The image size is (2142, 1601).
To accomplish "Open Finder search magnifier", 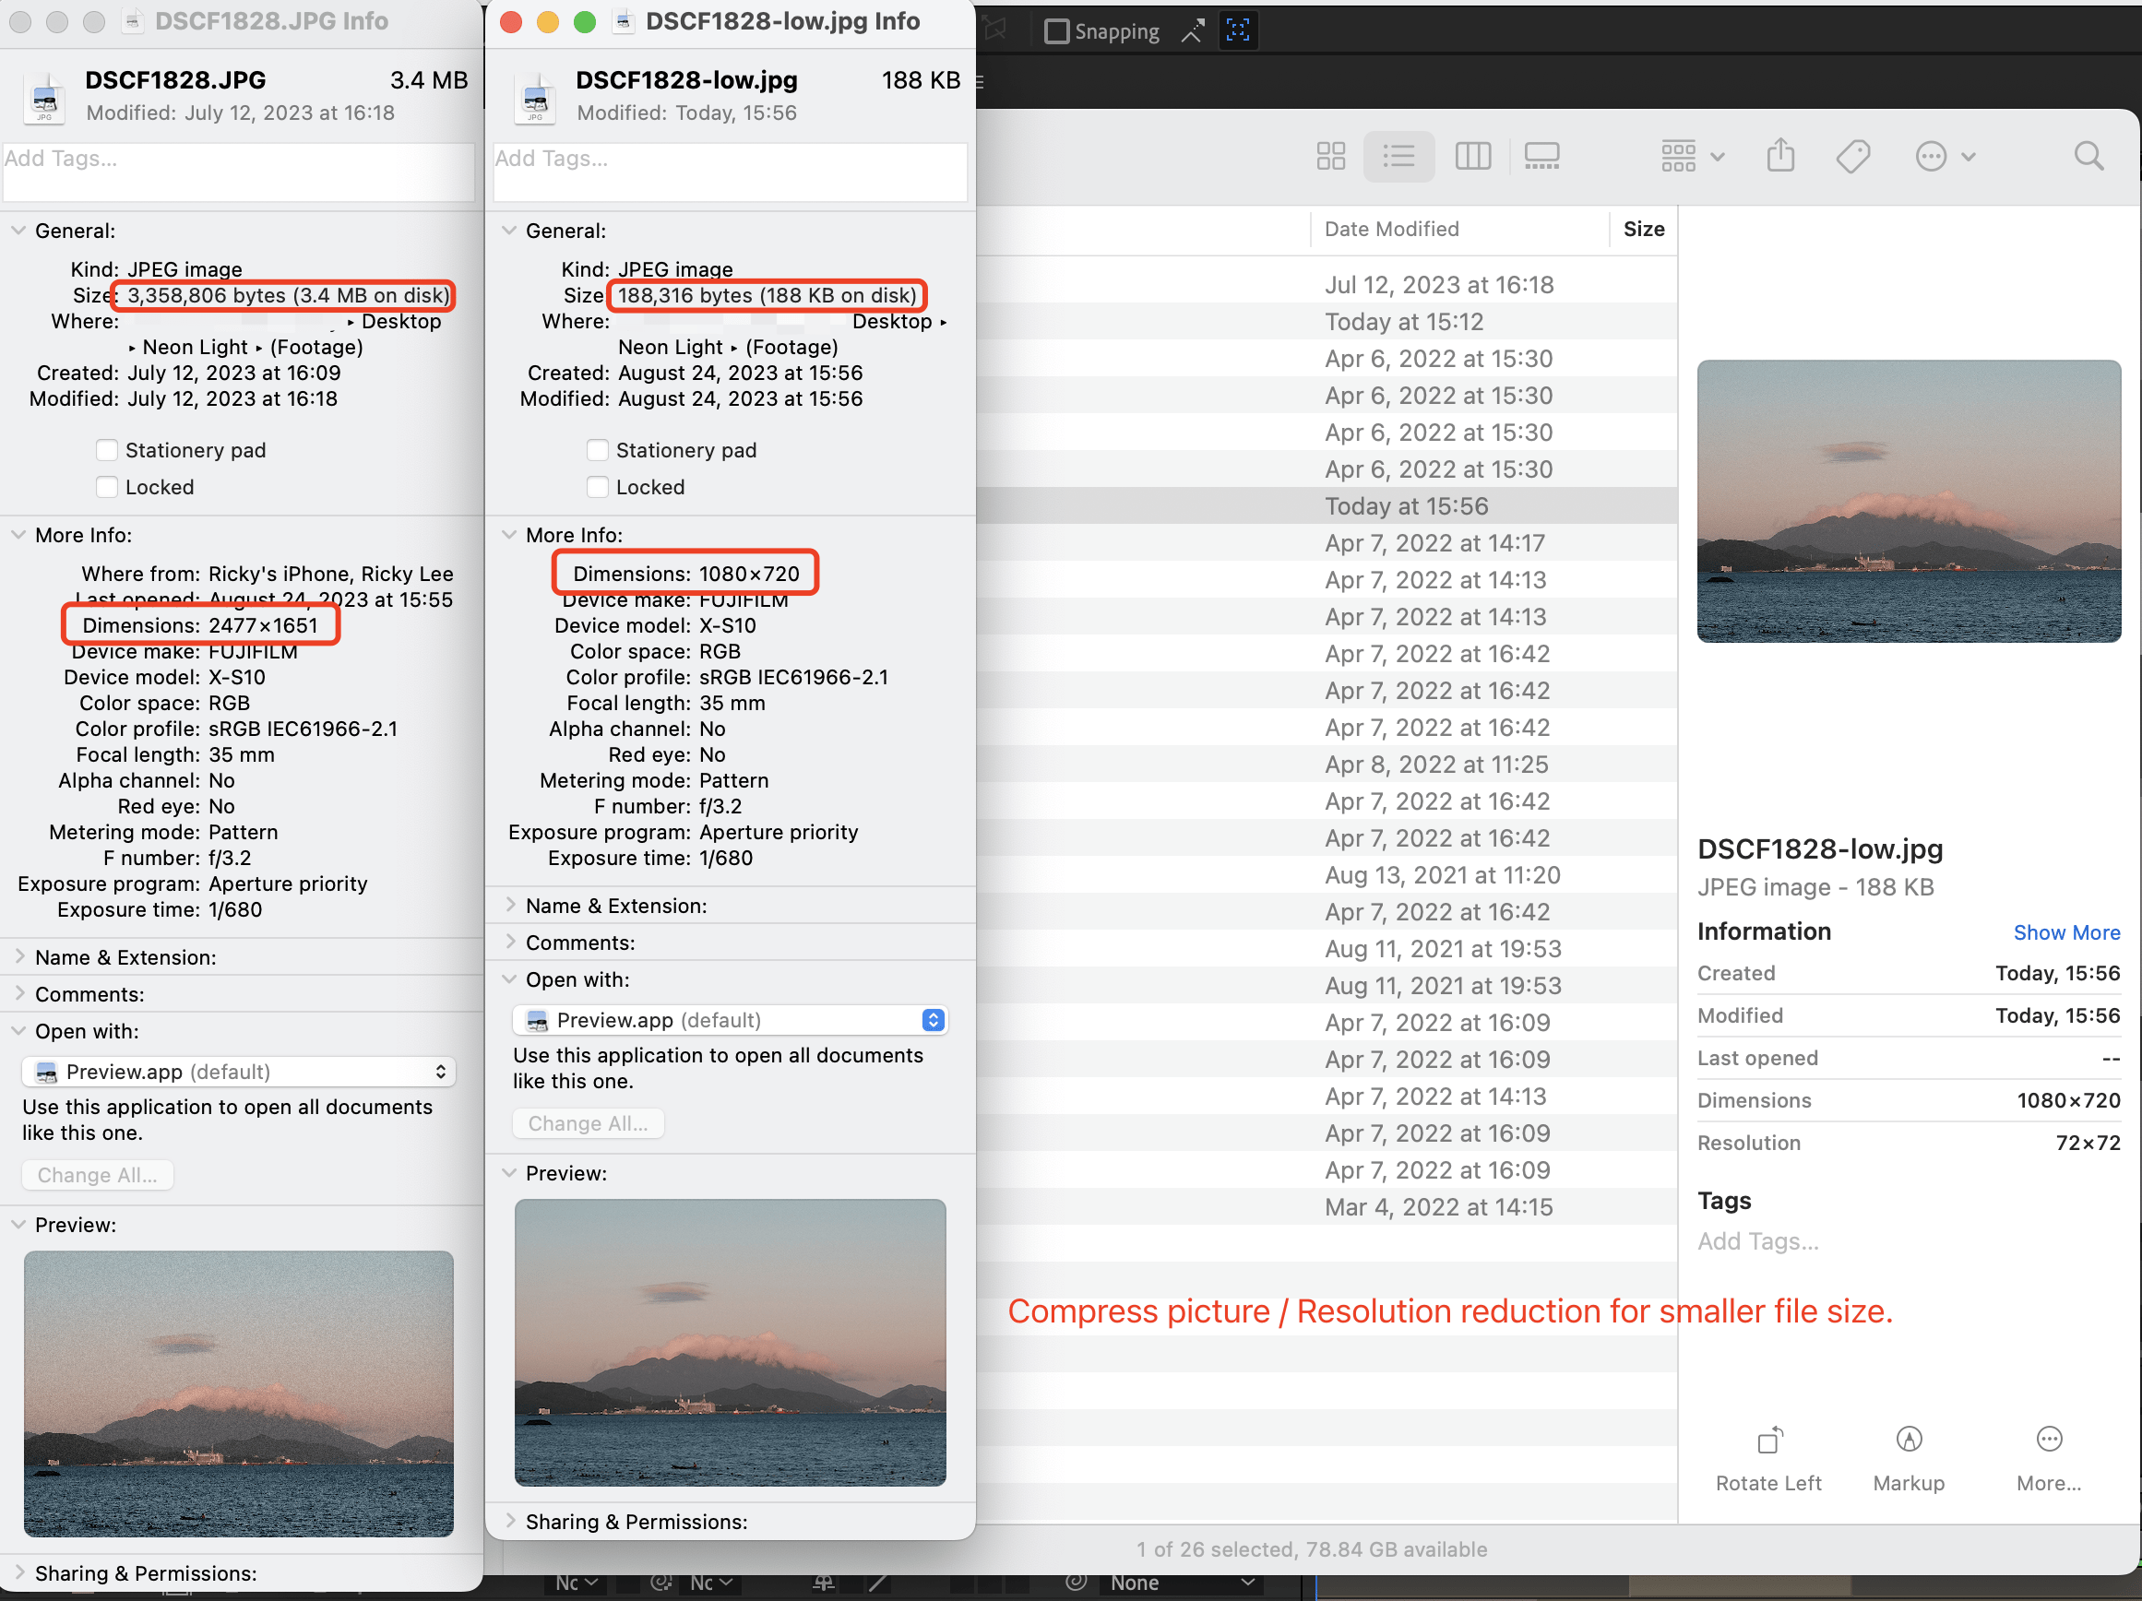I will pyautogui.click(x=2088, y=156).
